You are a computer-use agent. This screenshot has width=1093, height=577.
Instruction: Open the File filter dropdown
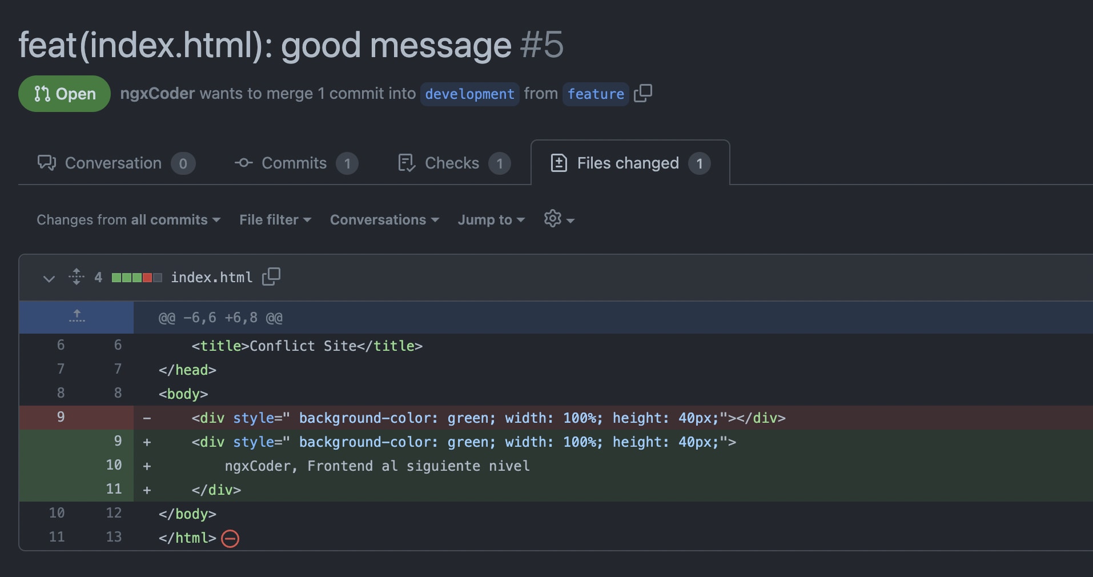(x=275, y=219)
